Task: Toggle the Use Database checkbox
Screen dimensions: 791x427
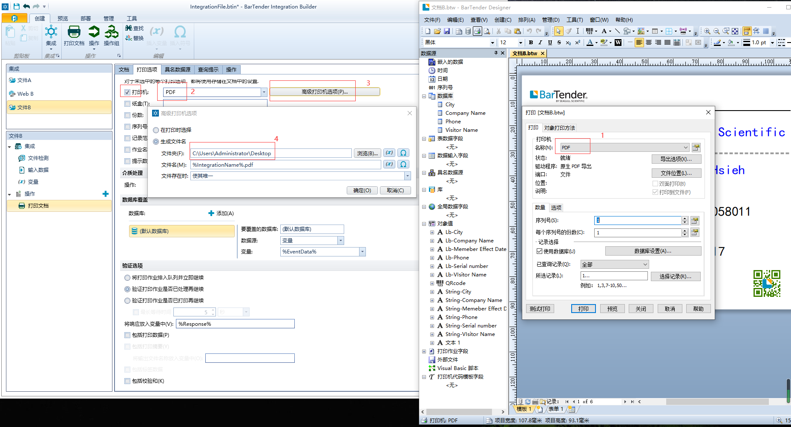Action: coord(539,251)
